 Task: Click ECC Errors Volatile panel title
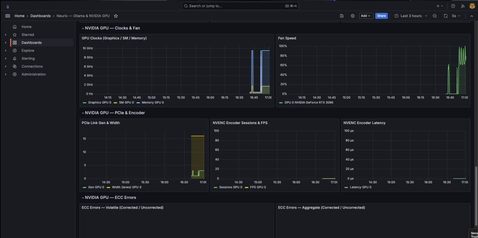coord(122,207)
